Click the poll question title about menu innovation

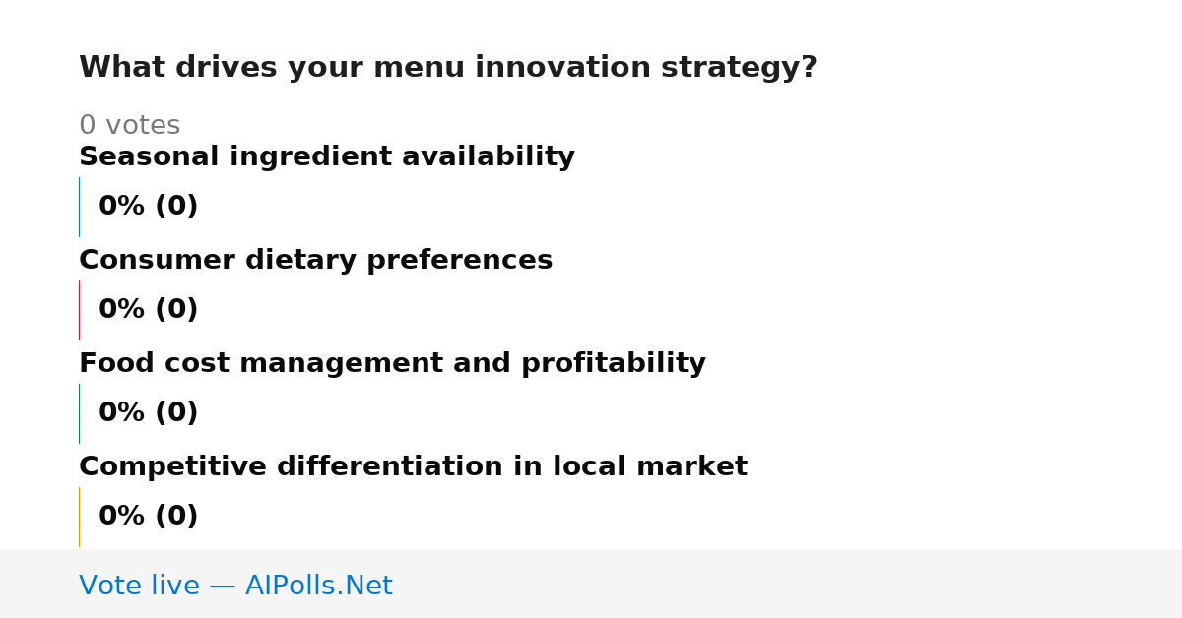pos(448,68)
